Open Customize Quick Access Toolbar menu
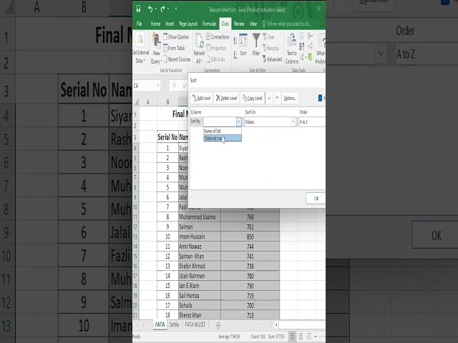 (x=176, y=9)
